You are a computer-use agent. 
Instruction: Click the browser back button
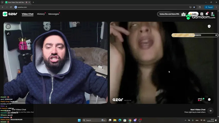click(3, 7)
